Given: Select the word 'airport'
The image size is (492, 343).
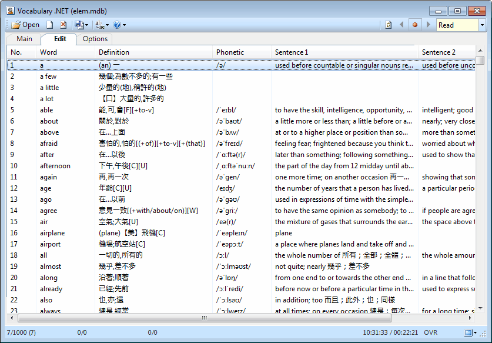Looking at the screenshot, I should click(50, 244).
